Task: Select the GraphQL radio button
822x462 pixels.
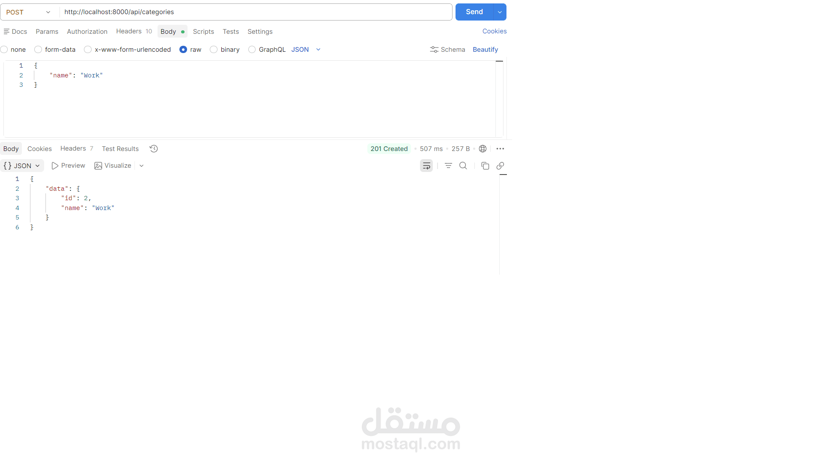Action: pyautogui.click(x=252, y=50)
